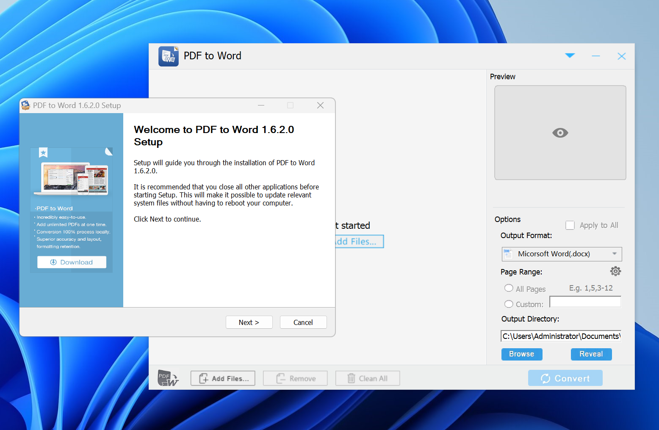Click the eye icon in Preview pane
The width and height of the screenshot is (659, 430).
click(x=560, y=133)
